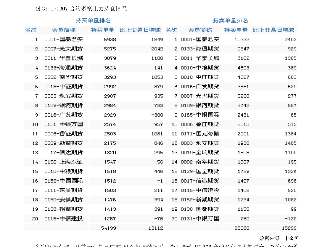Click the left 会员简称 column header
This screenshot has height=247, width=326.
click(64, 30)
